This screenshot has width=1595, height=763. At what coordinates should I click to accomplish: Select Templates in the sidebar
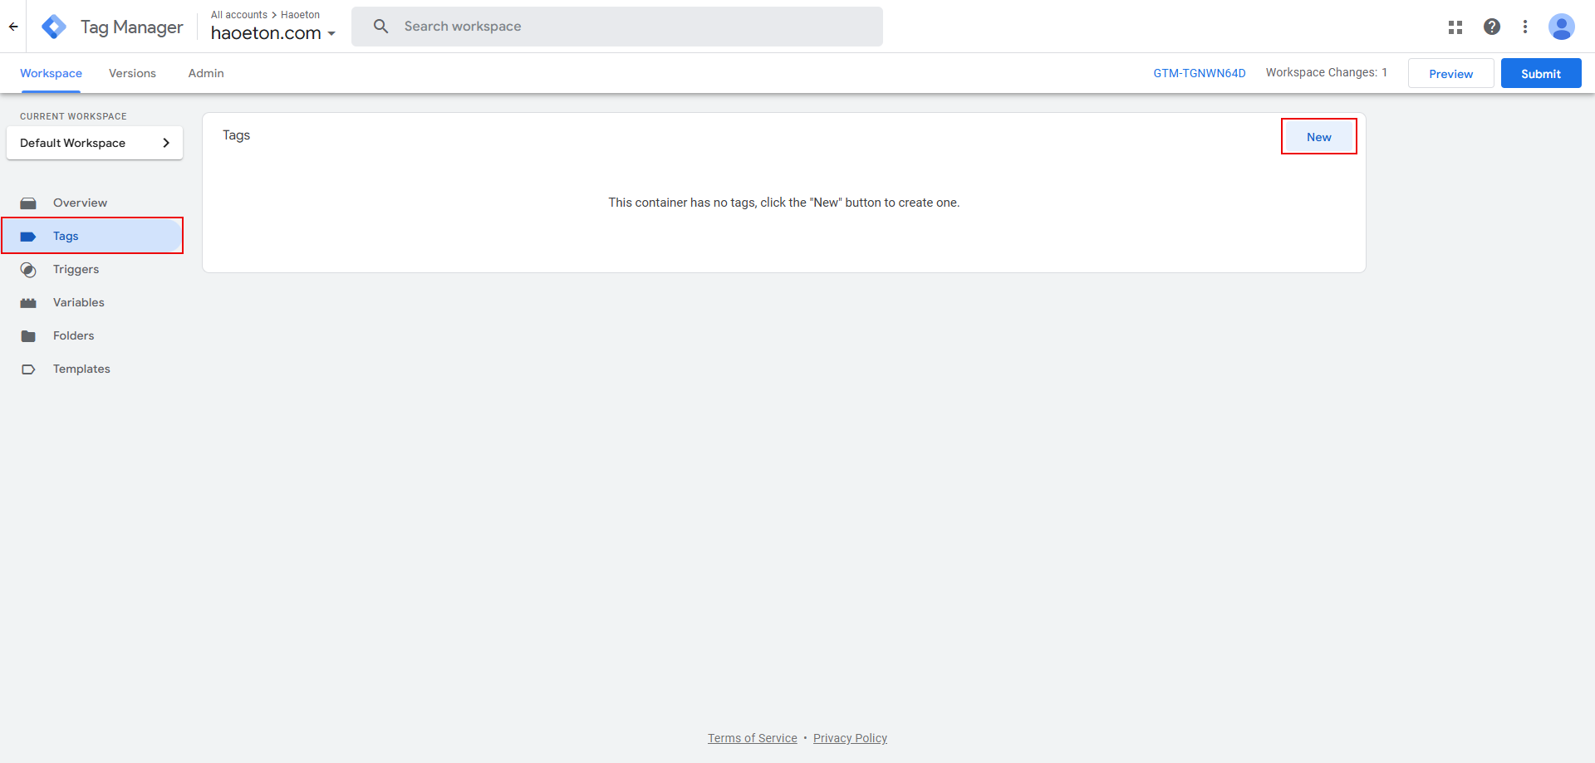pos(91,369)
